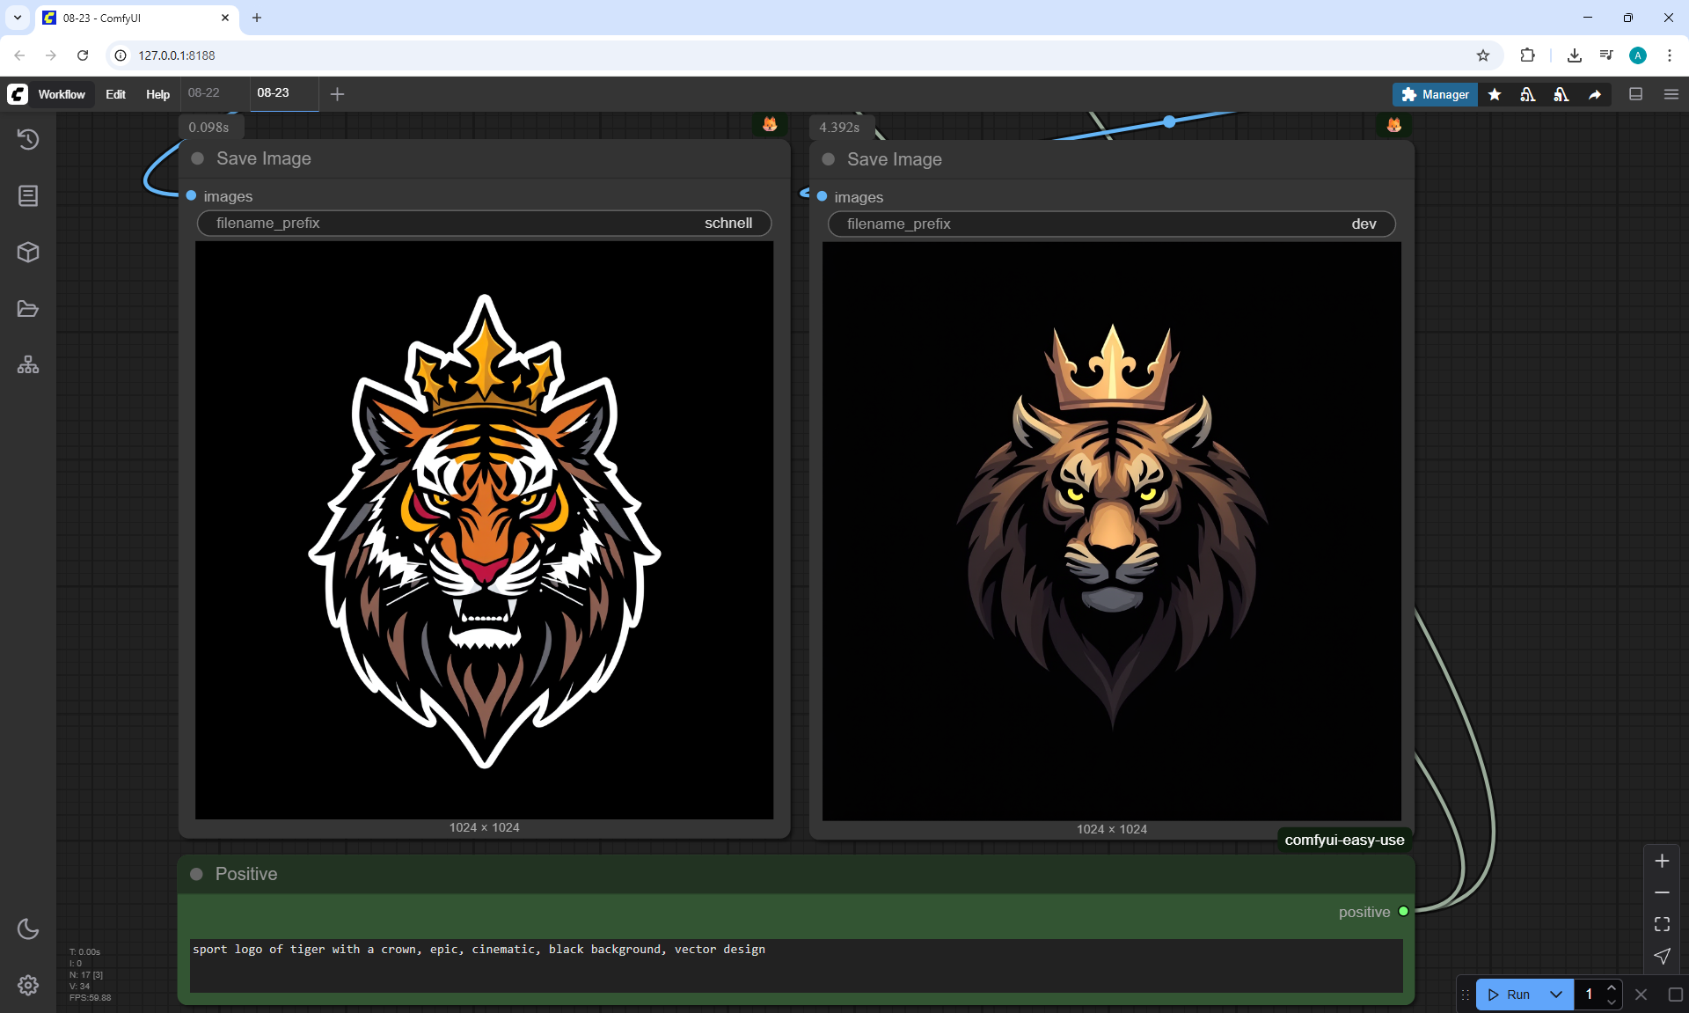Collapse the Positive node using its dot
This screenshot has width=1689, height=1013.
(x=197, y=874)
